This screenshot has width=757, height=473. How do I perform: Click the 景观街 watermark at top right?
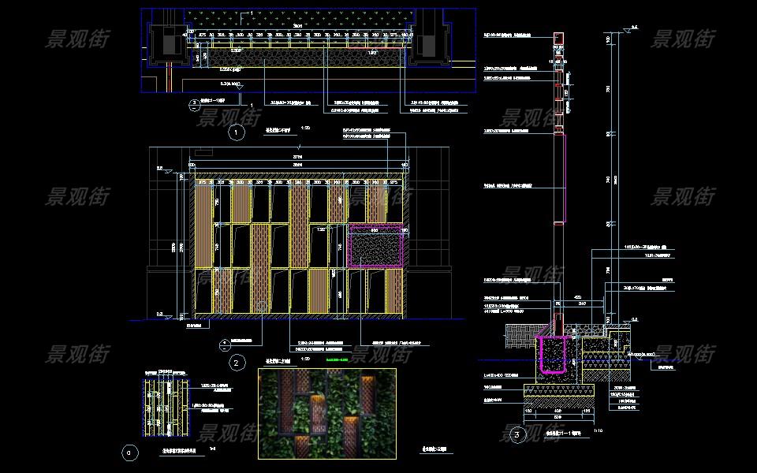click(x=682, y=38)
